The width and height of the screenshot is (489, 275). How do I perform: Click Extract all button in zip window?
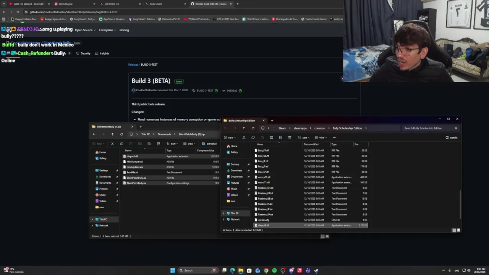[x=209, y=144]
